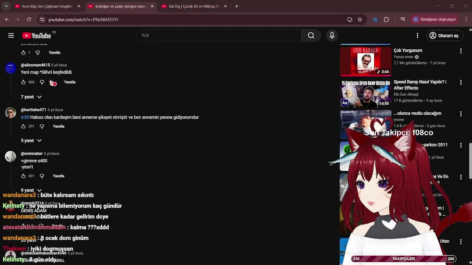Open the YouTube guide hamburger menu
The image size is (472, 265).
point(11,35)
